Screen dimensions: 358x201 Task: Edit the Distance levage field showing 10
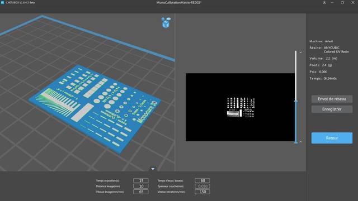tap(141, 186)
